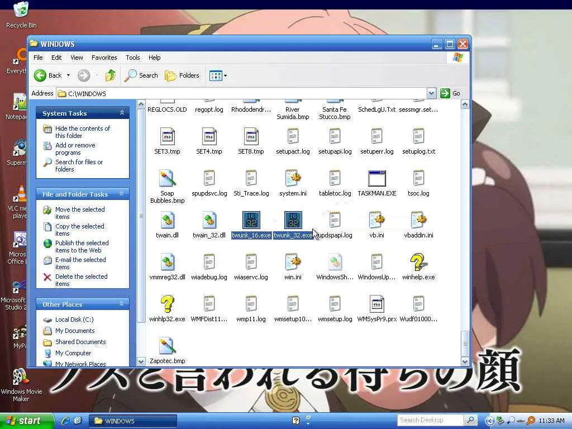Select Windows Movie Maker desktop icon
The height and width of the screenshot is (429, 572).
pos(21,385)
